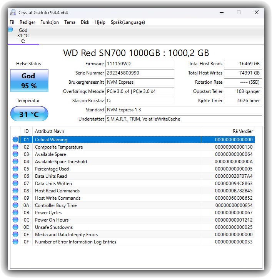Click the status orb for Data Units Read

(x=15, y=176)
